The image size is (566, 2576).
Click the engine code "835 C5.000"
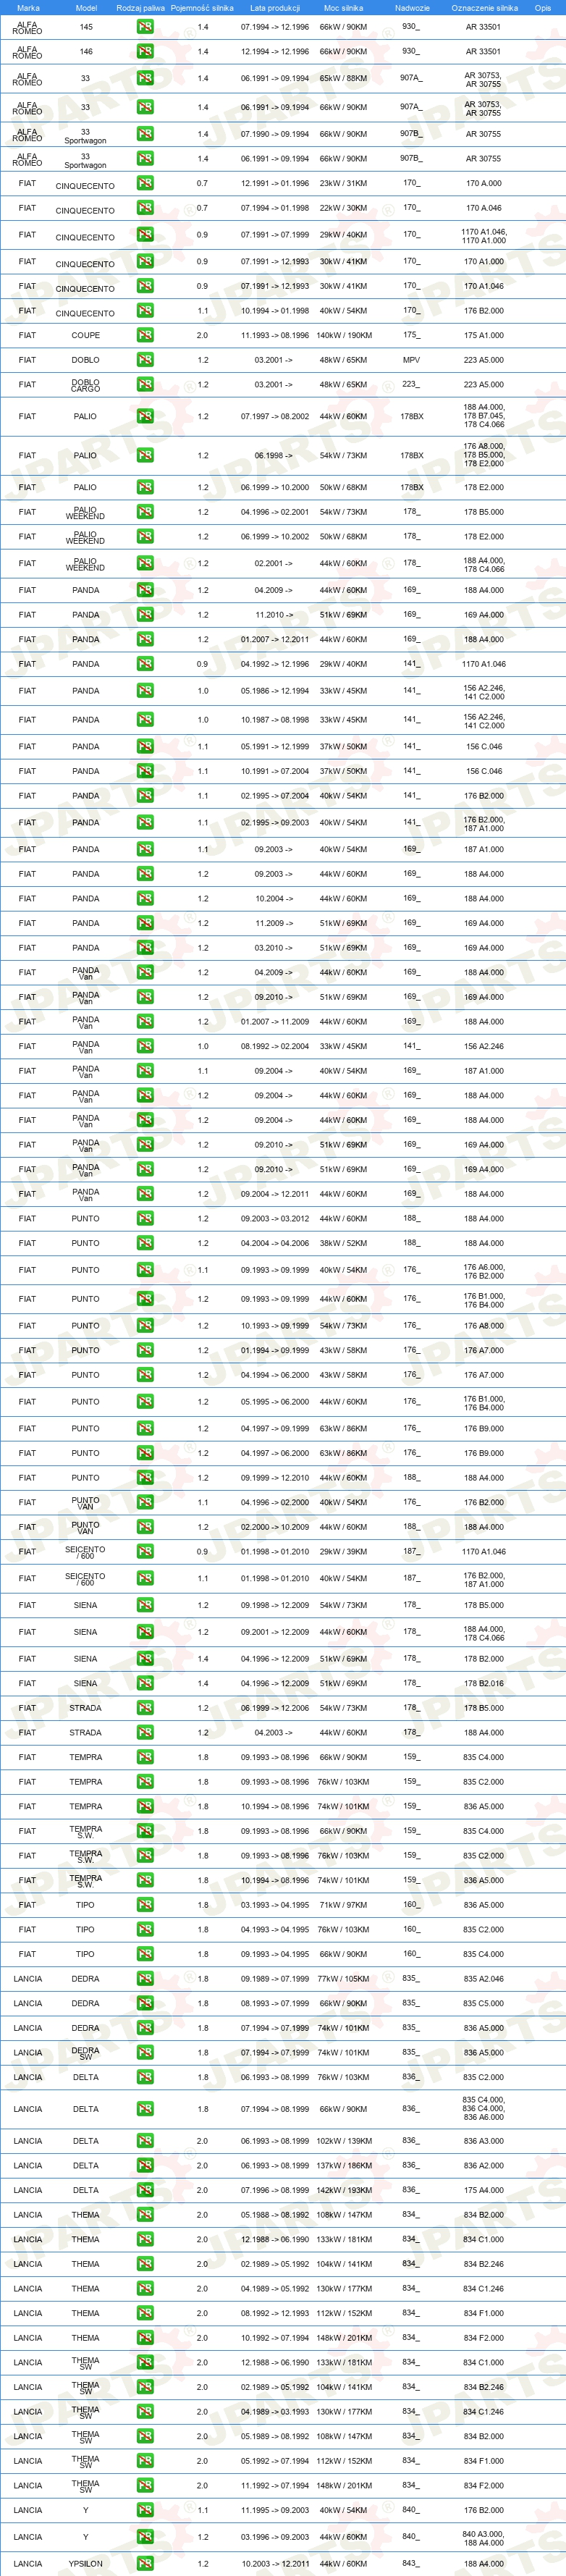[484, 2003]
